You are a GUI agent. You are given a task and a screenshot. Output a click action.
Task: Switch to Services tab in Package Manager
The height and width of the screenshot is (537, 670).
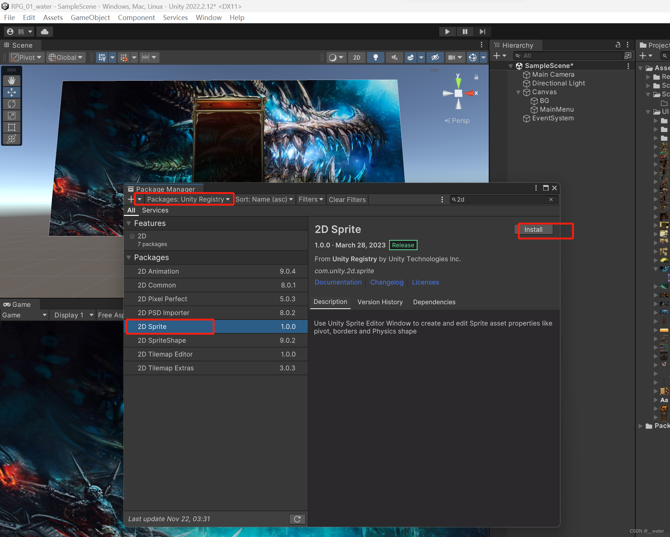155,210
